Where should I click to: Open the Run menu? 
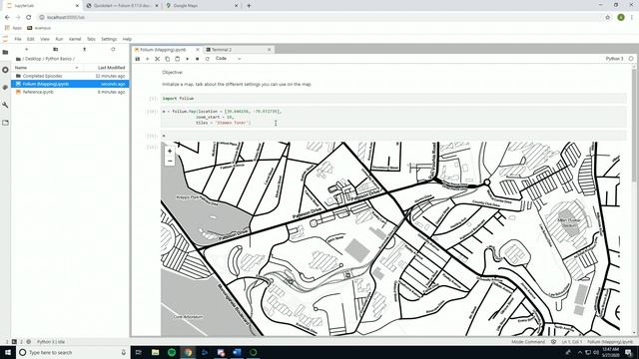59,39
